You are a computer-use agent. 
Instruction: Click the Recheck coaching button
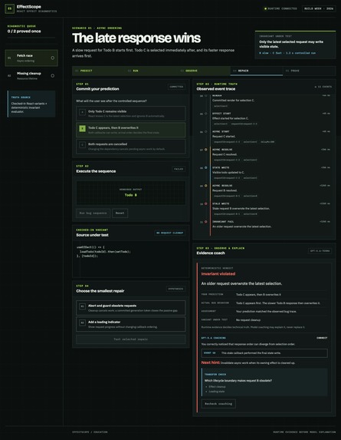click(218, 404)
